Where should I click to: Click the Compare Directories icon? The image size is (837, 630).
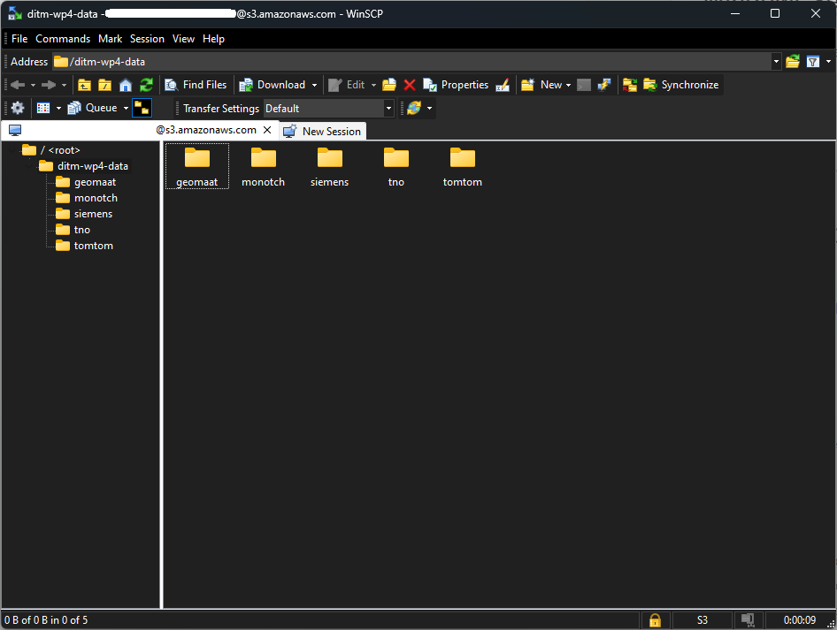click(630, 85)
